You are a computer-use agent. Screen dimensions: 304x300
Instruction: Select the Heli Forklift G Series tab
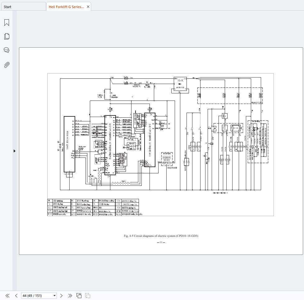(x=66, y=7)
